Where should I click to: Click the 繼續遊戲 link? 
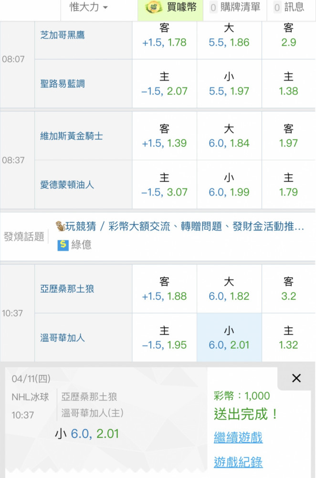pyautogui.click(x=238, y=437)
